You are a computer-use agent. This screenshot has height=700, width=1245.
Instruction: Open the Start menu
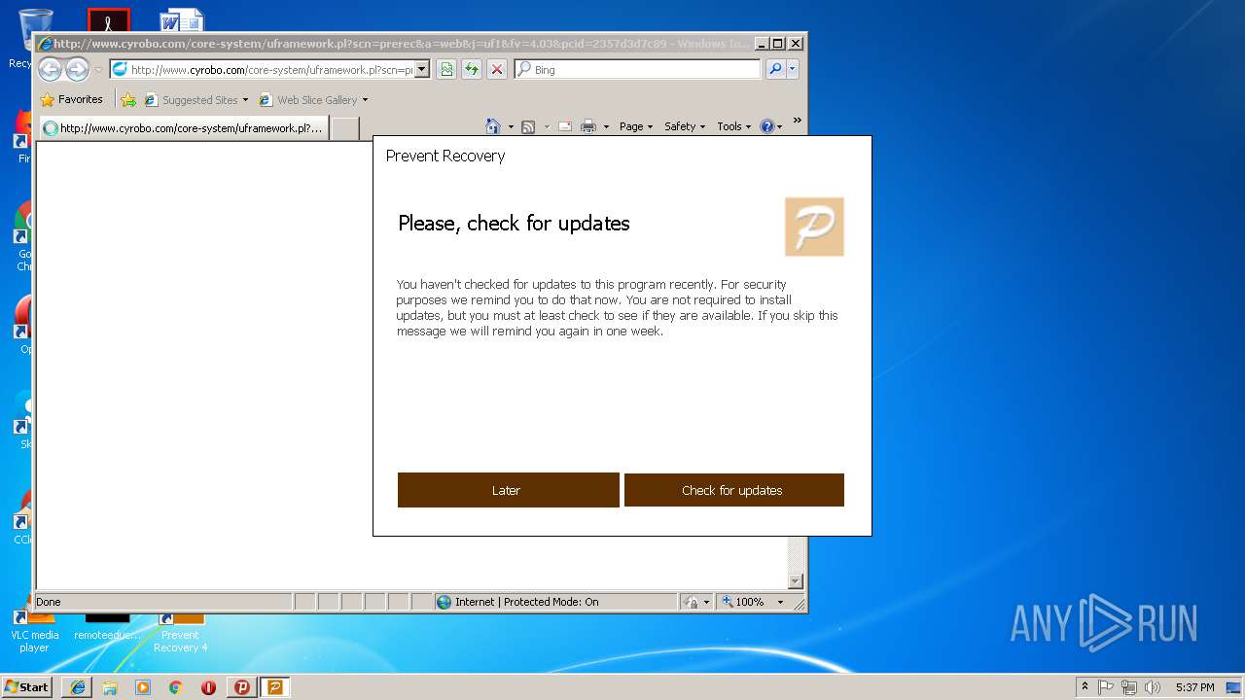point(27,686)
